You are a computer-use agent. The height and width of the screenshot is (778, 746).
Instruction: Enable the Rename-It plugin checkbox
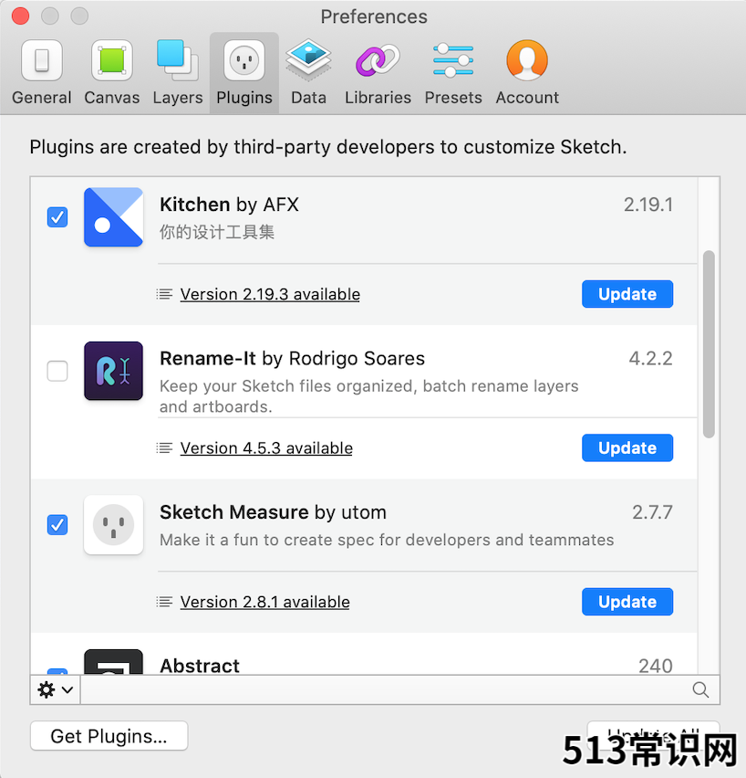pyautogui.click(x=57, y=371)
